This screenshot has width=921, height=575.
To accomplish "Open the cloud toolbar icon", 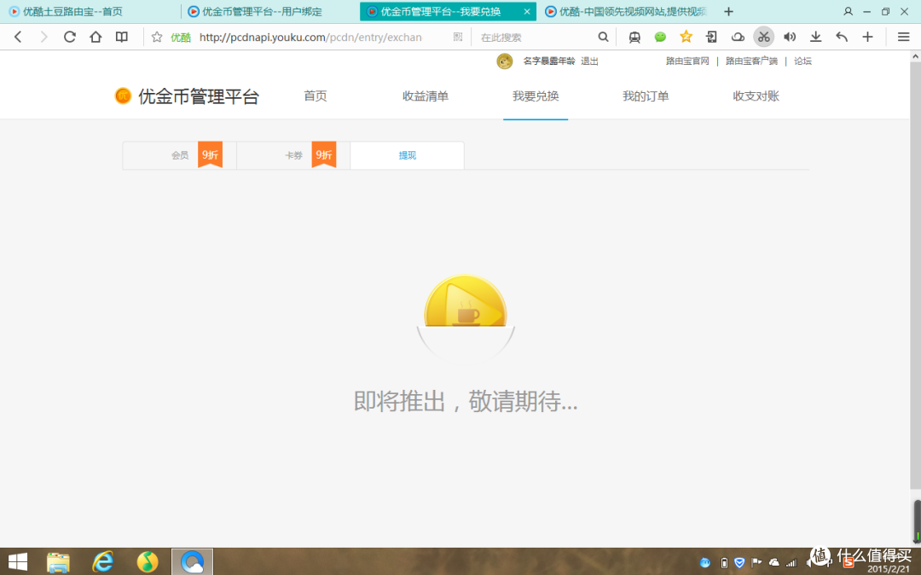I will 738,37.
